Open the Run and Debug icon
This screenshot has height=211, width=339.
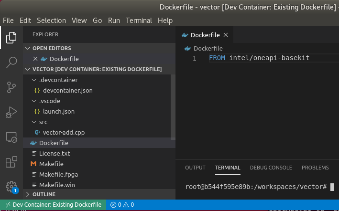11,112
